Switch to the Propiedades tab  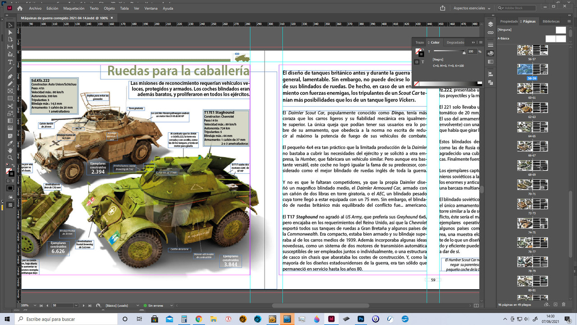pyautogui.click(x=508, y=21)
